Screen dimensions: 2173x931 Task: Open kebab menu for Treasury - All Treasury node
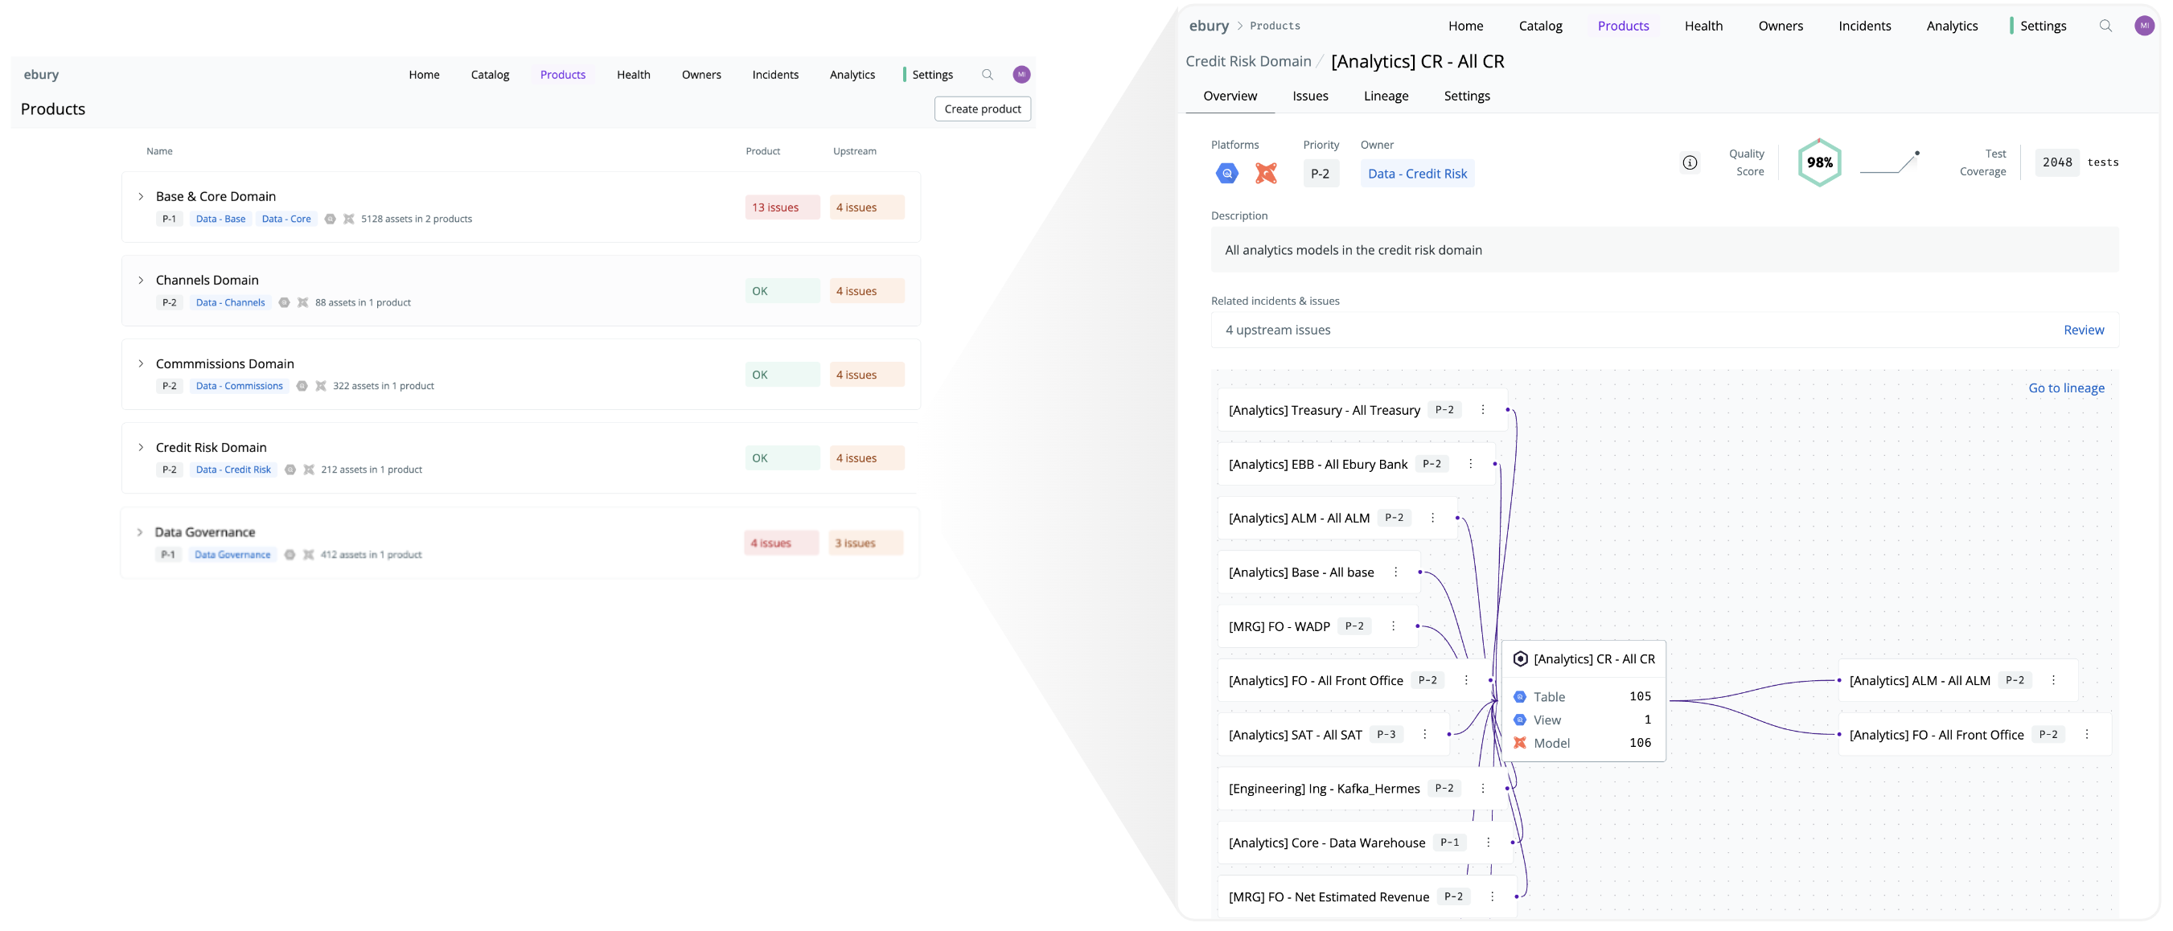(x=1482, y=410)
